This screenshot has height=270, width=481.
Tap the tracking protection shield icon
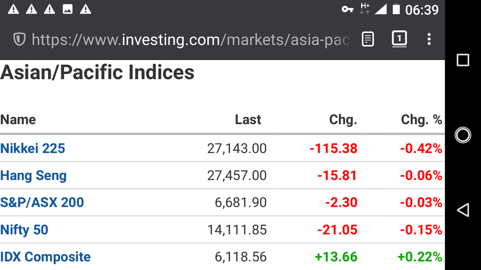tap(19, 39)
